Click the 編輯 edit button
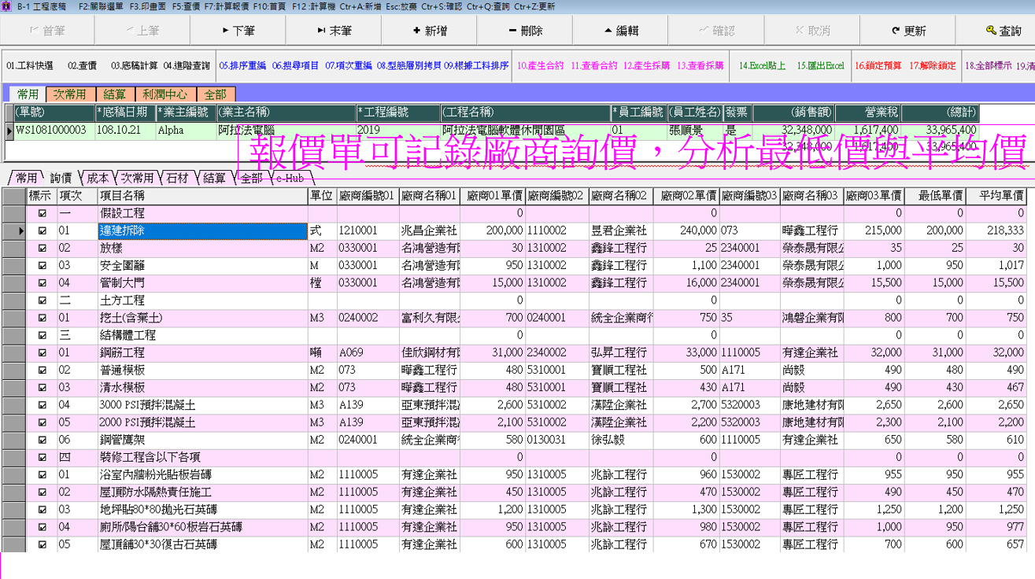This screenshot has height=579, width=1035. (x=620, y=31)
